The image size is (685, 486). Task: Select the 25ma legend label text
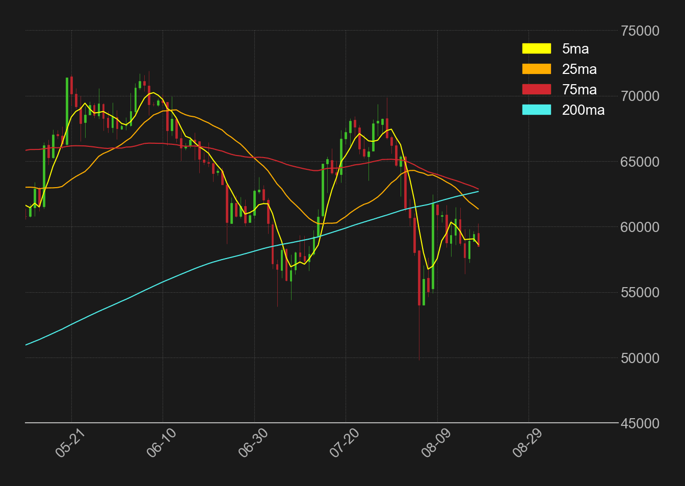point(579,69)
